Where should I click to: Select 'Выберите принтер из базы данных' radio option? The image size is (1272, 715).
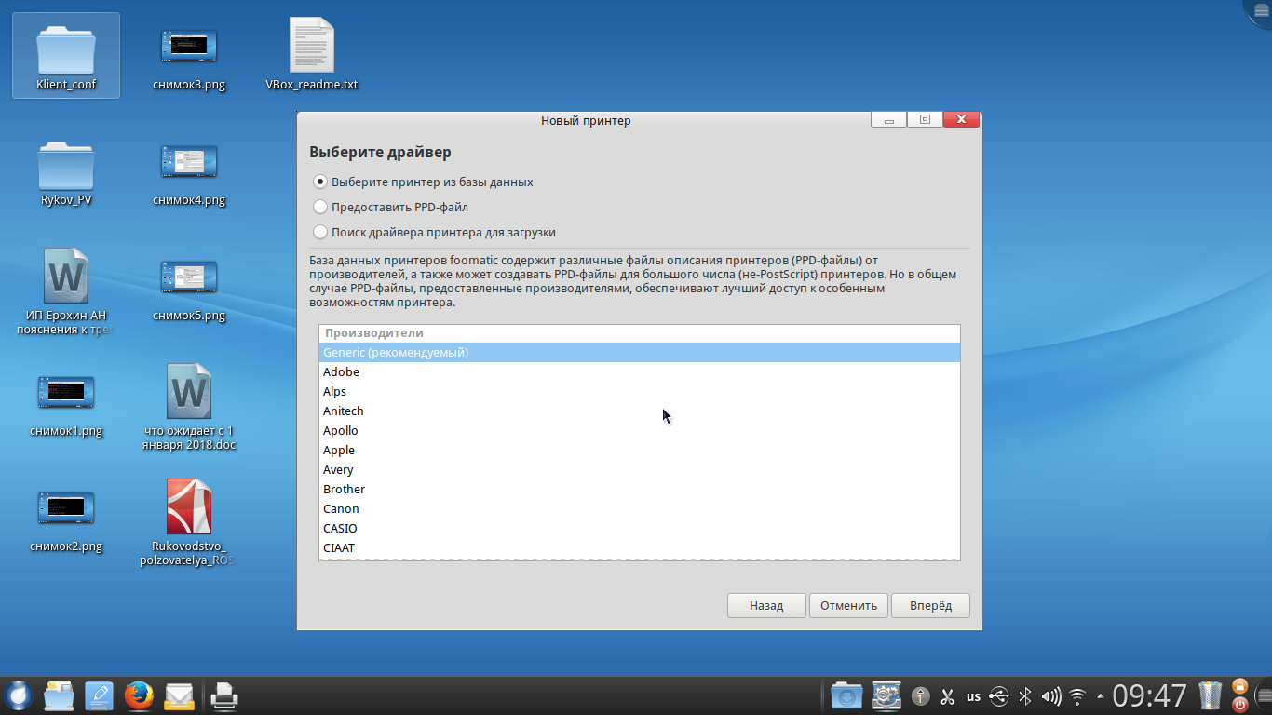coord(320,182)
